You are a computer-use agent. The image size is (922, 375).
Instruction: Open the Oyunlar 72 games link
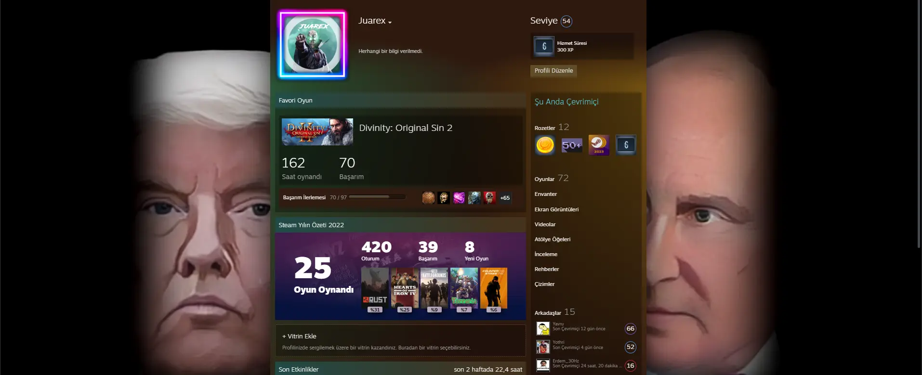[x=552, y=179]
